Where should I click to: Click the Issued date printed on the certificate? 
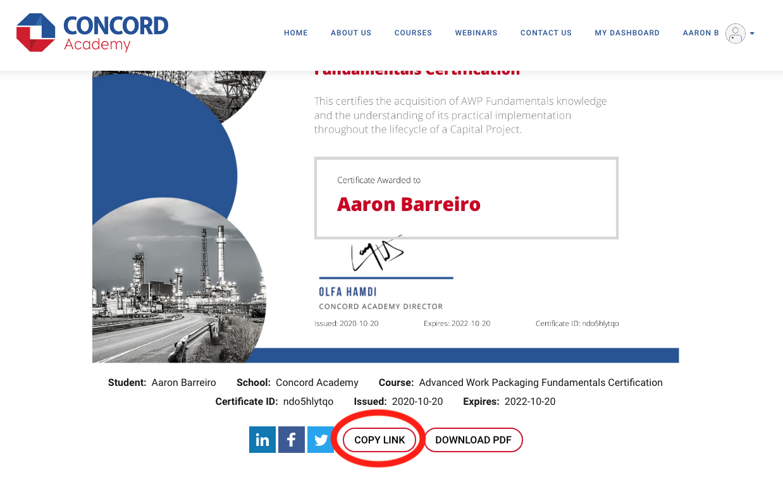[x=347, y=323]
